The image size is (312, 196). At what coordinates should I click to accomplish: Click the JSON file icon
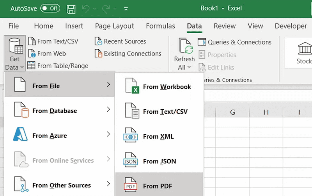point(130,160)
